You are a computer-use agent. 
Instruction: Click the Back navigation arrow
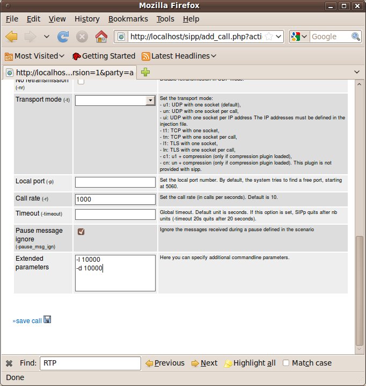[12, 37]
